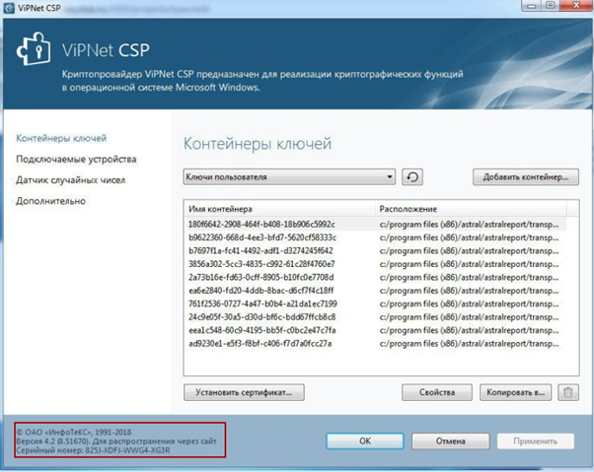Click location cell of the 180f6642 row
The width and height of the screenshot is (594, 472).
tap(469, 225)
